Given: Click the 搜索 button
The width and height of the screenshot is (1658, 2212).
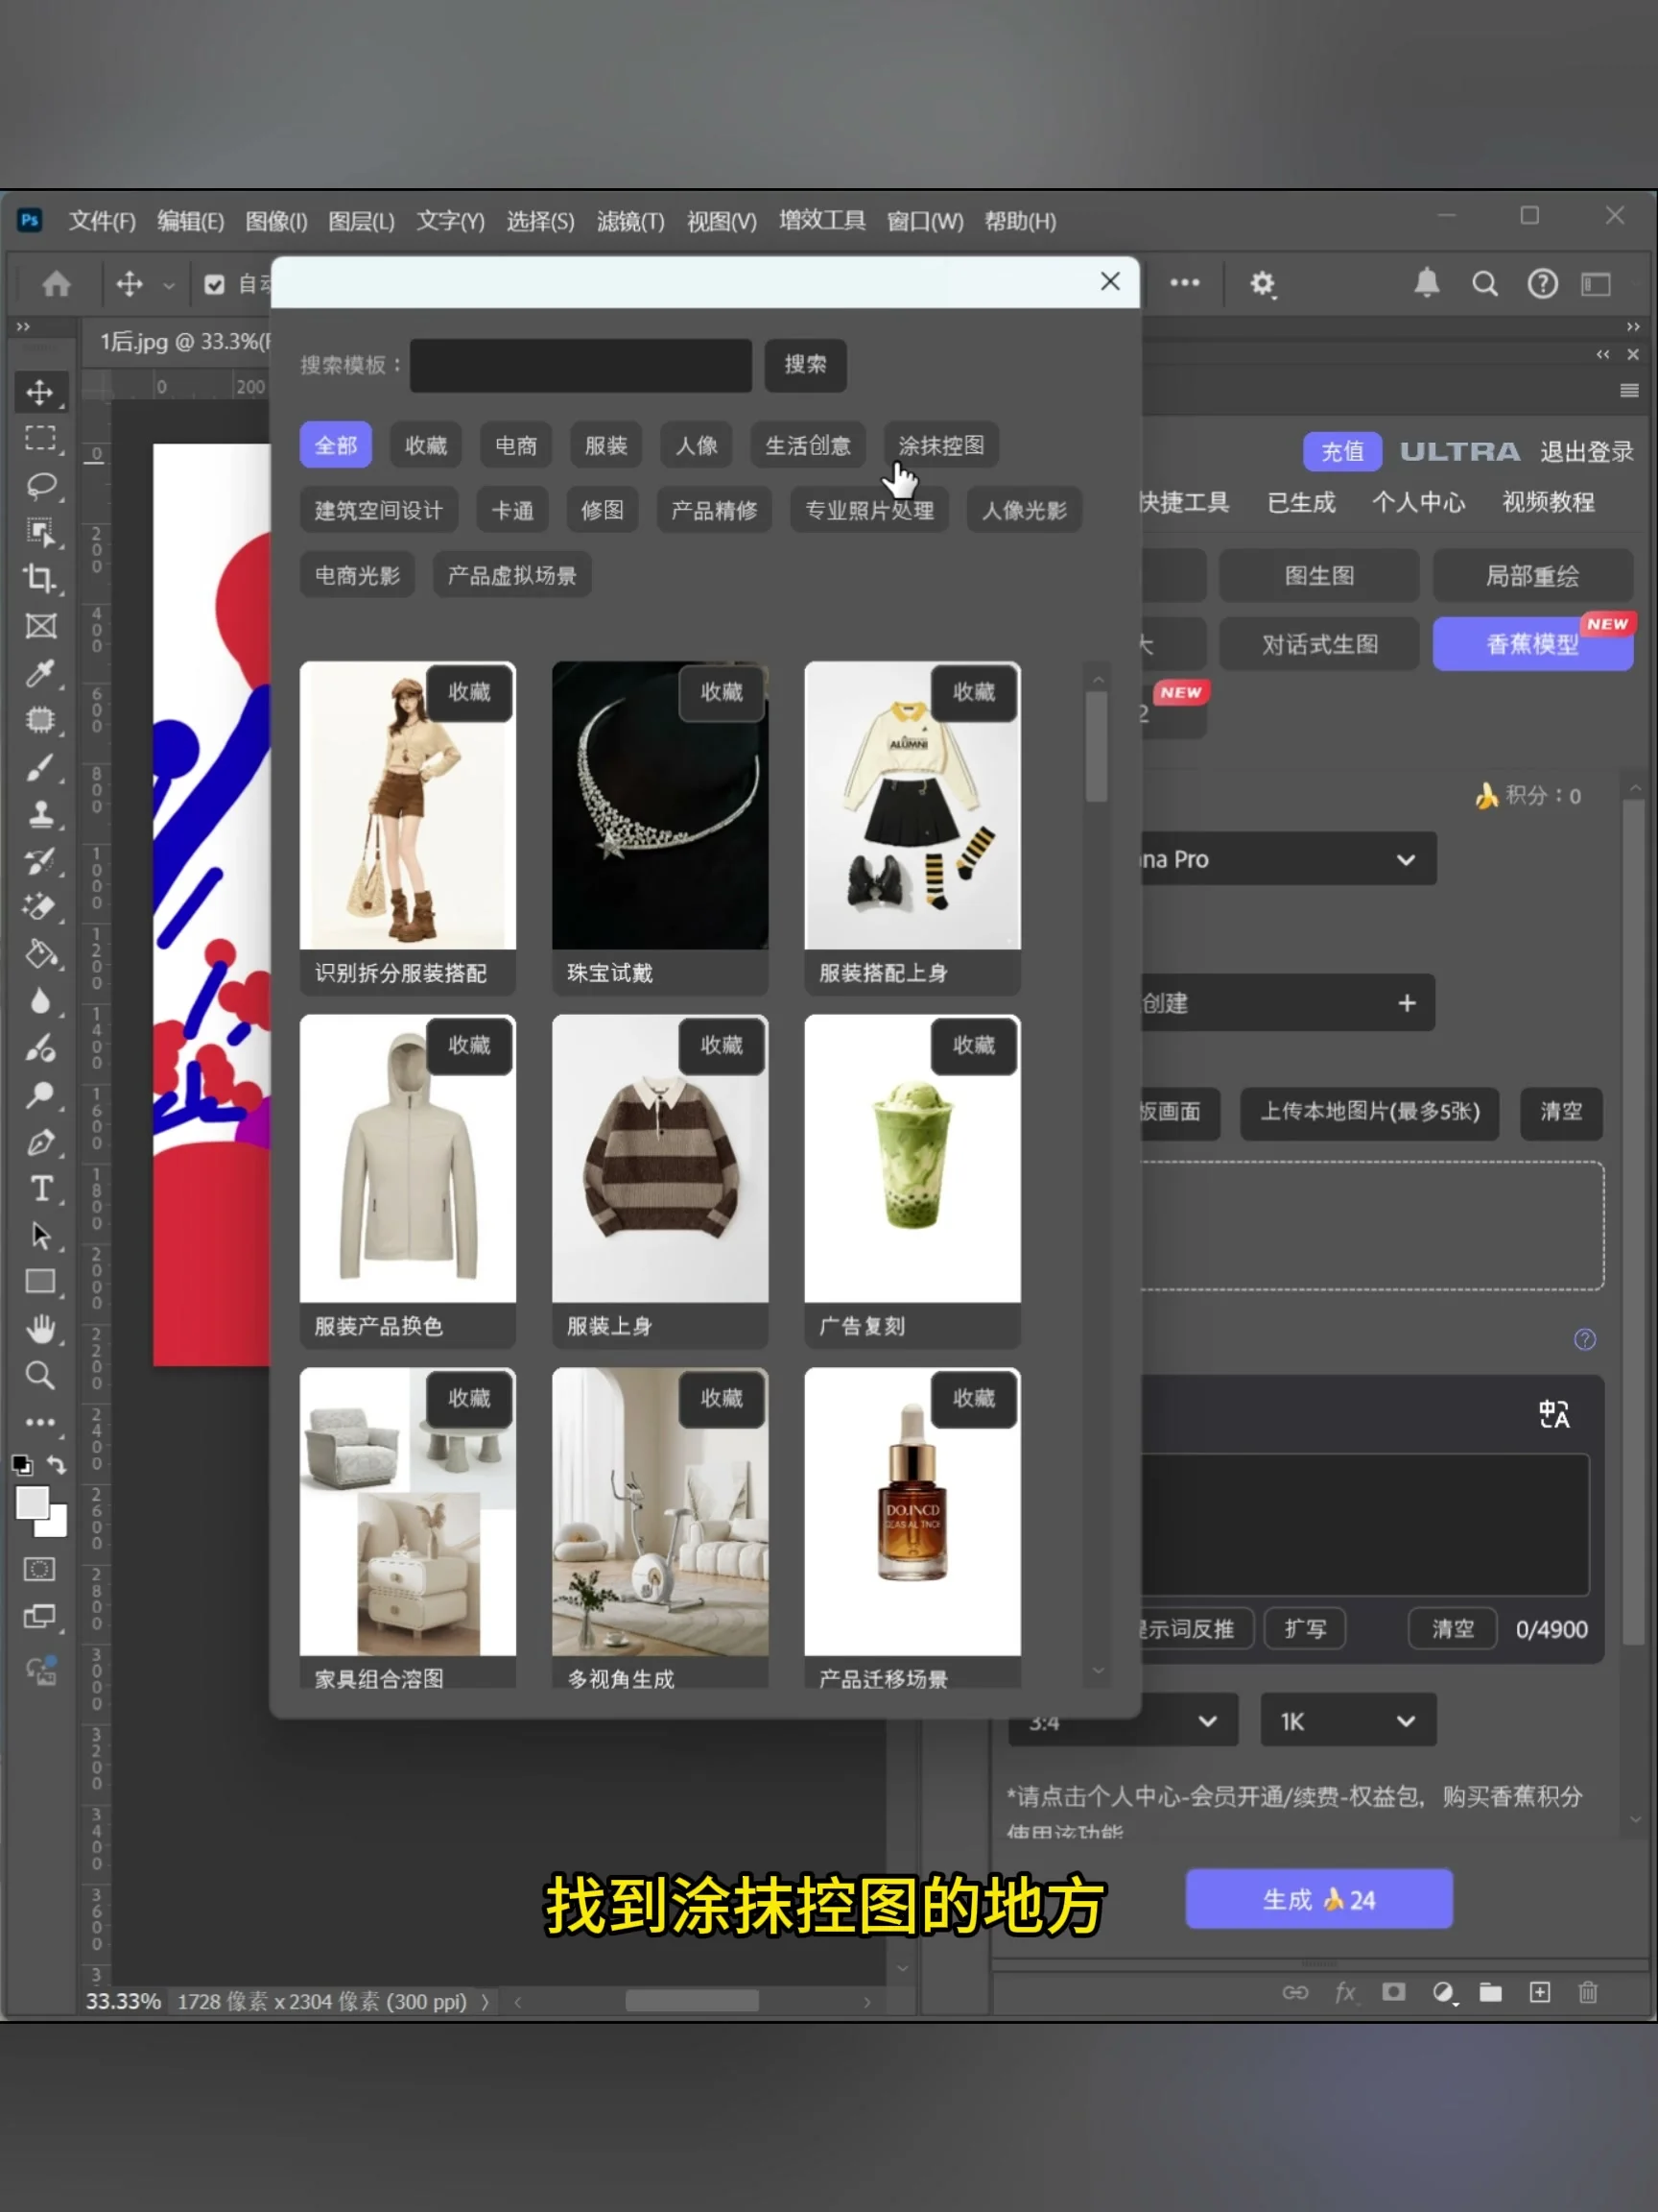Looking at the screenshot, I should [x=806, y=365].
